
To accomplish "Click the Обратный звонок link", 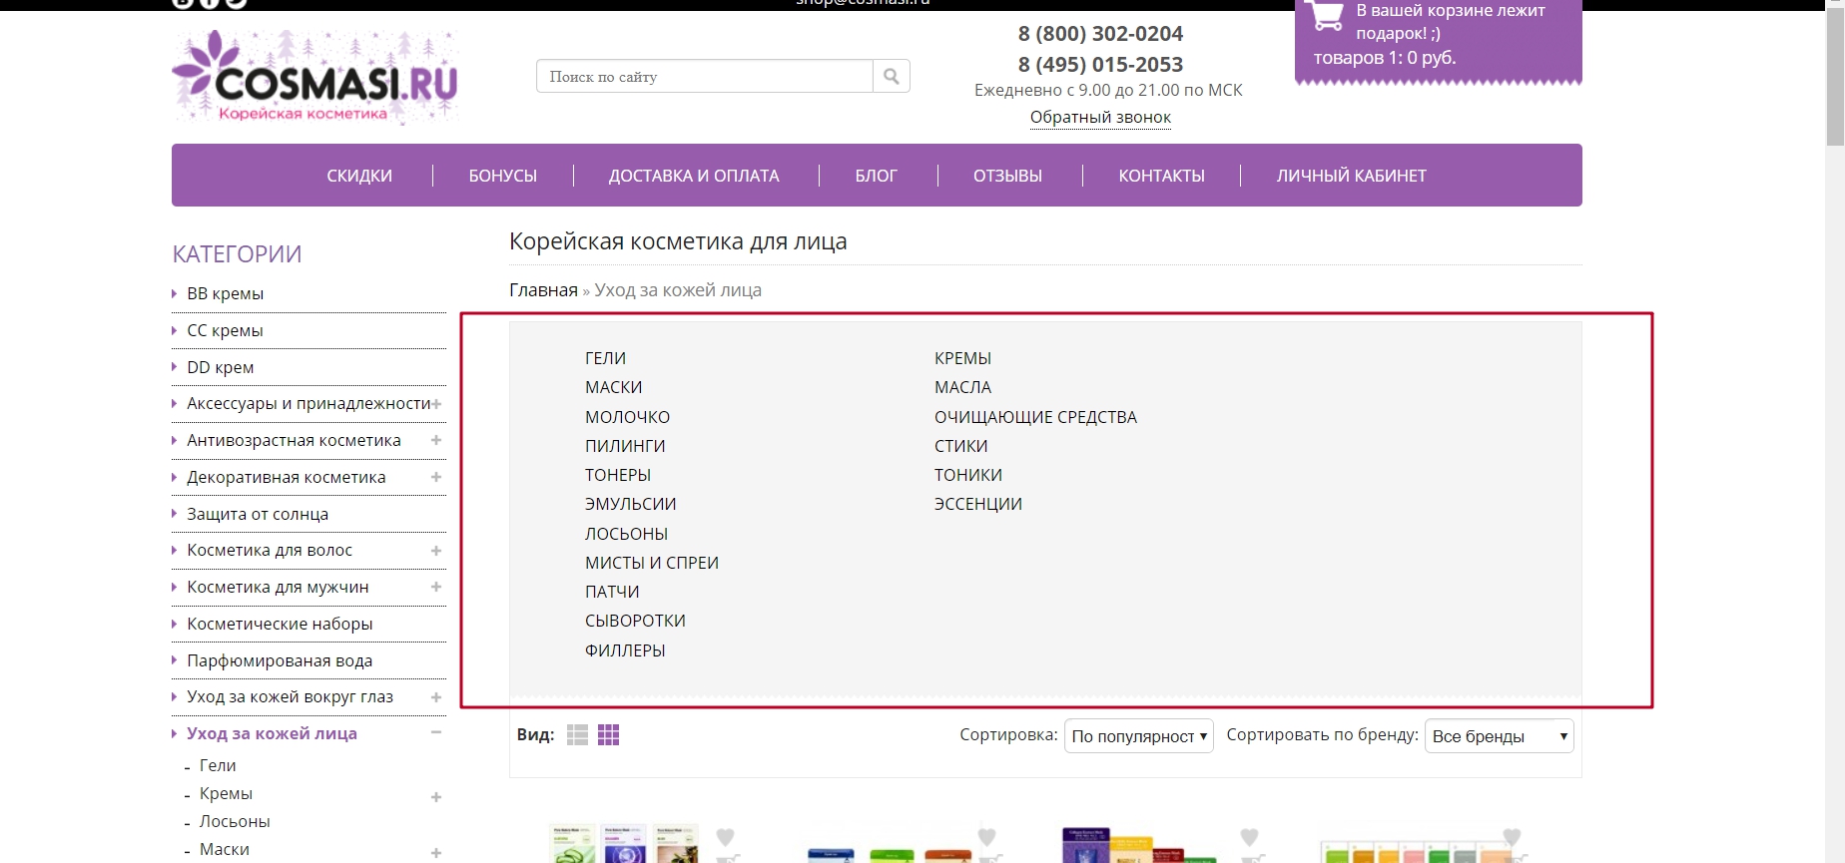I will pyautogui.click(x=1100, y=118).
